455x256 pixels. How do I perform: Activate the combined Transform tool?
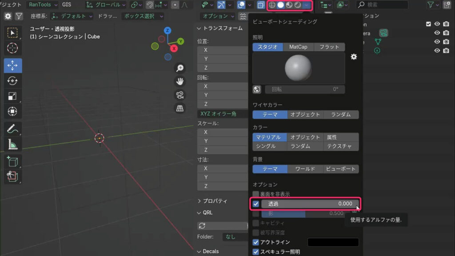pos(12,112)
